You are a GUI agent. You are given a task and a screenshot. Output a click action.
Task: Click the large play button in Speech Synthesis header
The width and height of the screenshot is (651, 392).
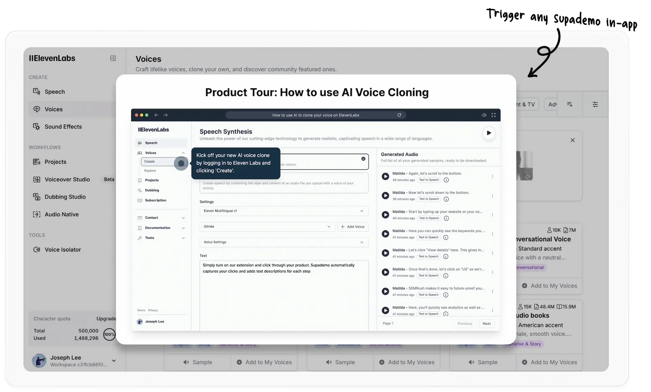coord(489,133)
